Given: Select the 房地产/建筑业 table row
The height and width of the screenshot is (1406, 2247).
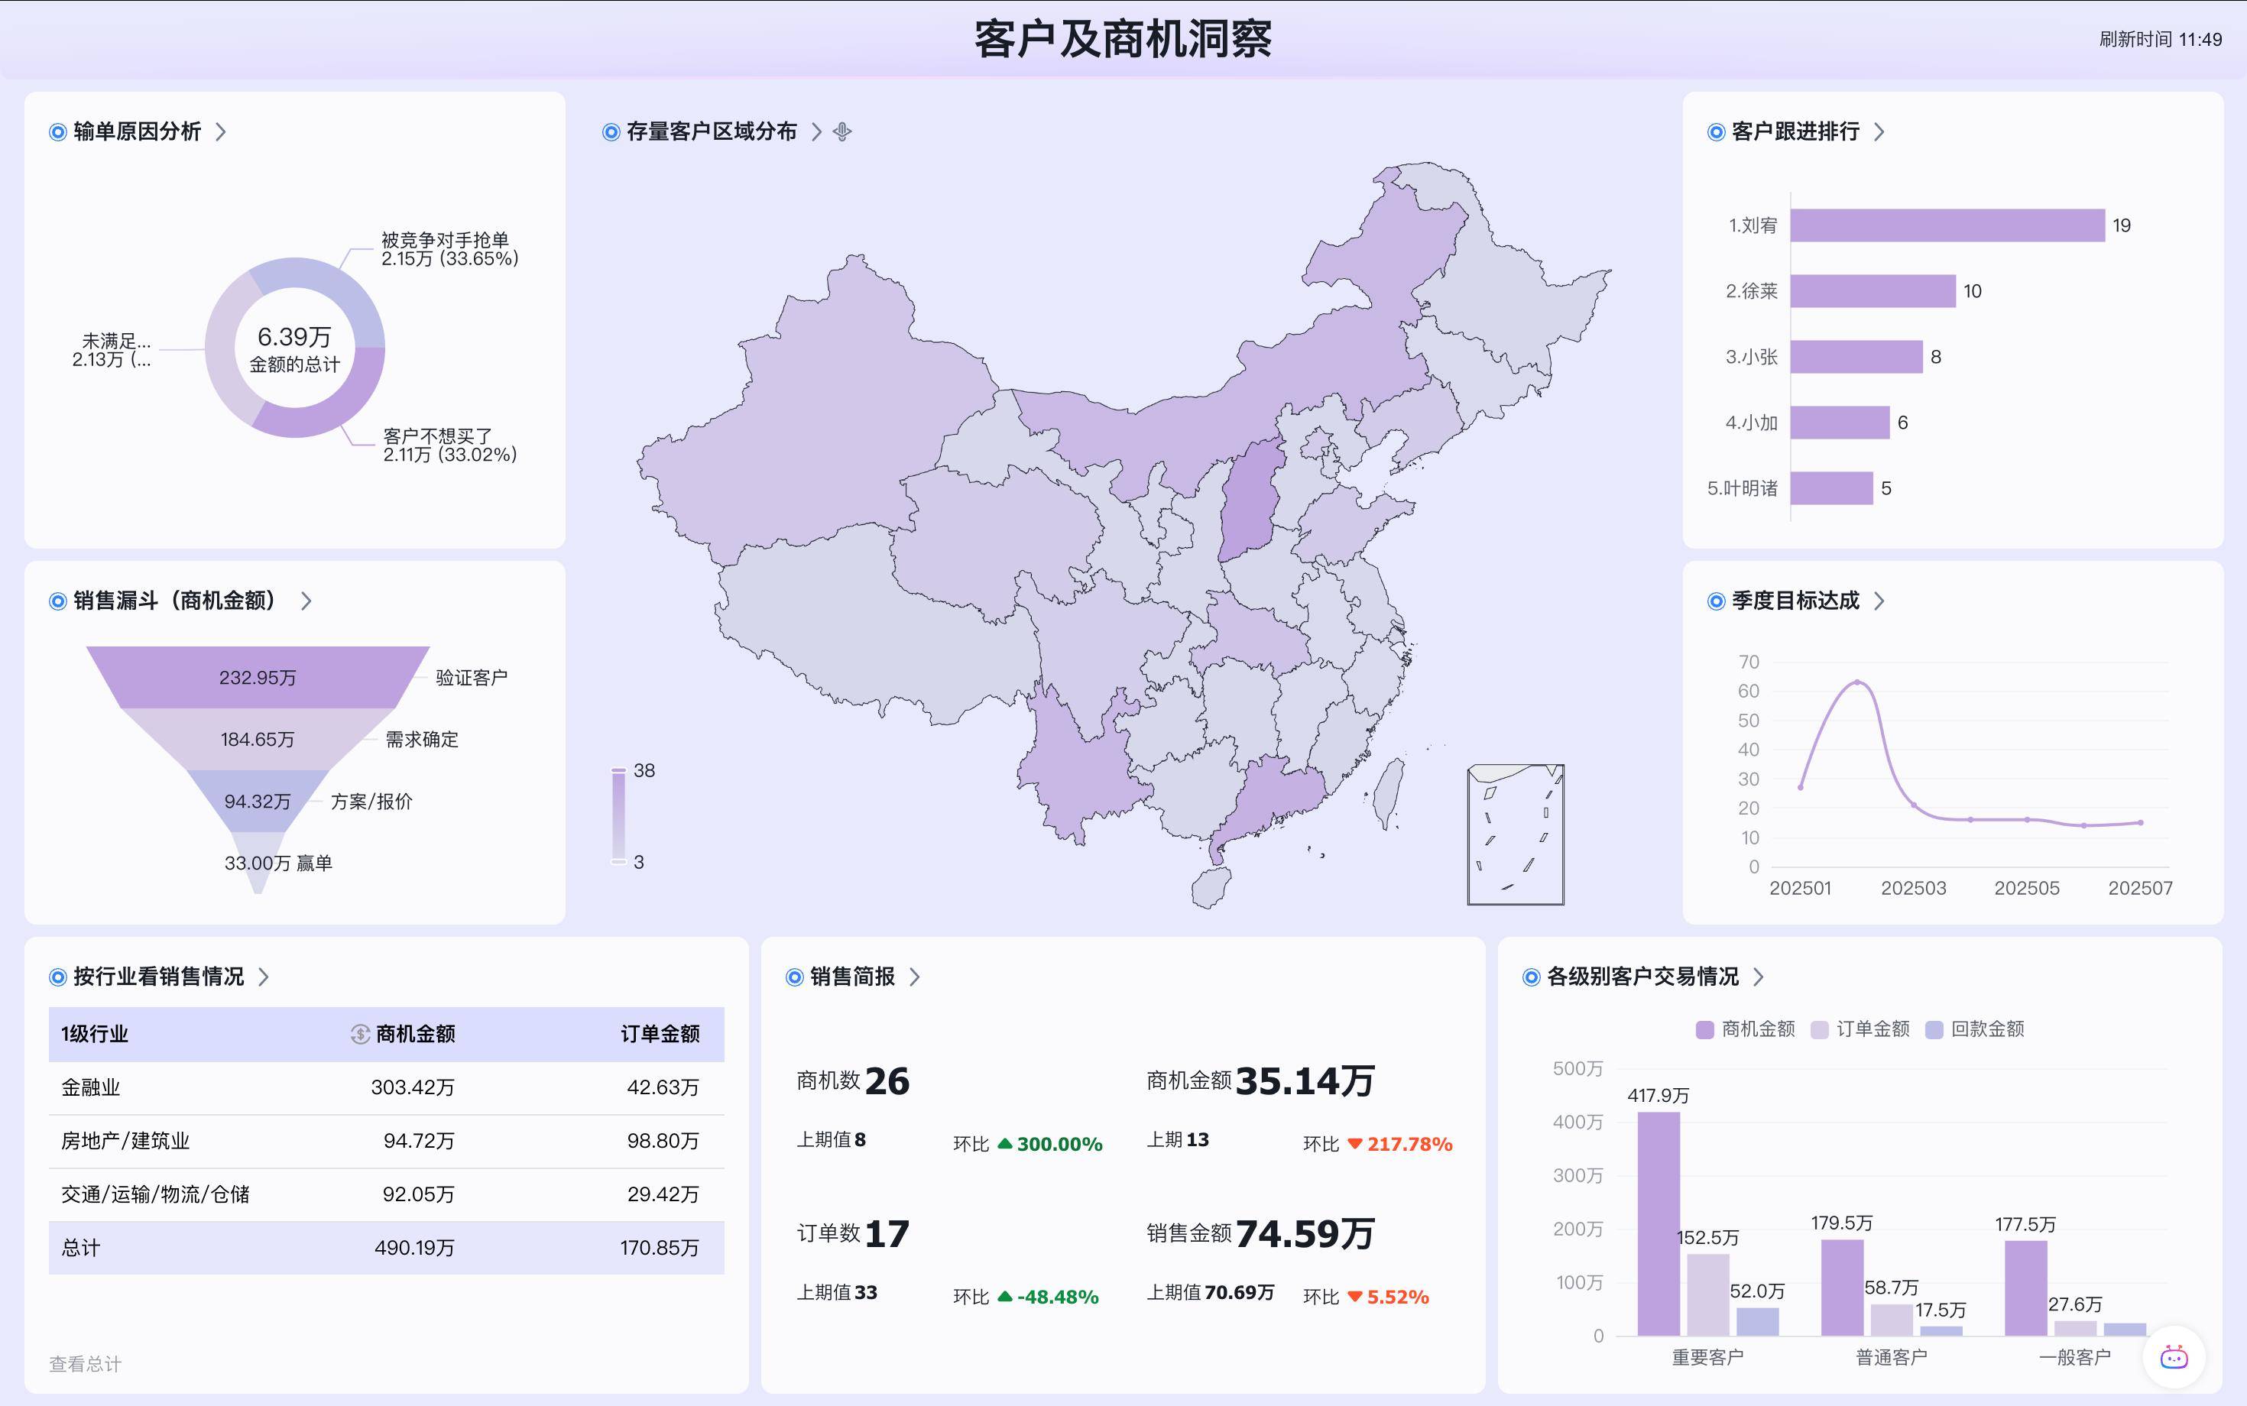Looking at the screenshot, I should click(x=125, y=1141).
